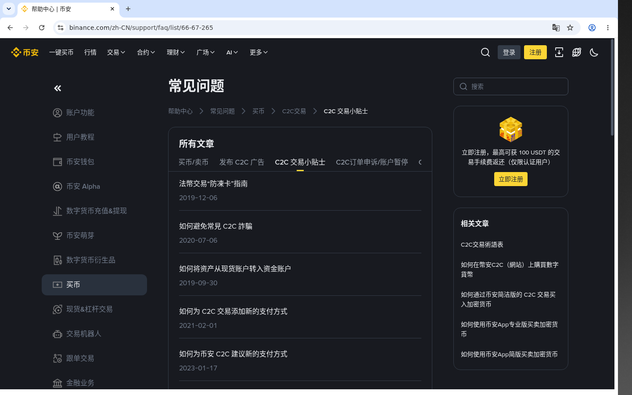Click the app download icon in the header
This screenshot has height=395, width=632.
tap(559, 52)
